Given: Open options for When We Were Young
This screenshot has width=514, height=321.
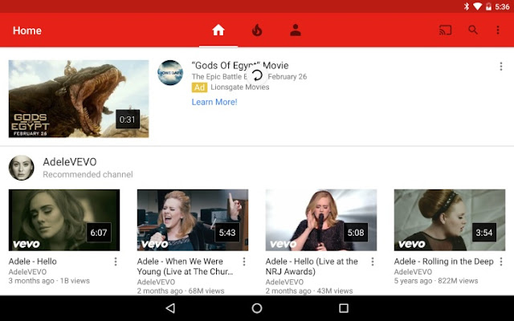Looking at the screenshot, I should point(244,262).
